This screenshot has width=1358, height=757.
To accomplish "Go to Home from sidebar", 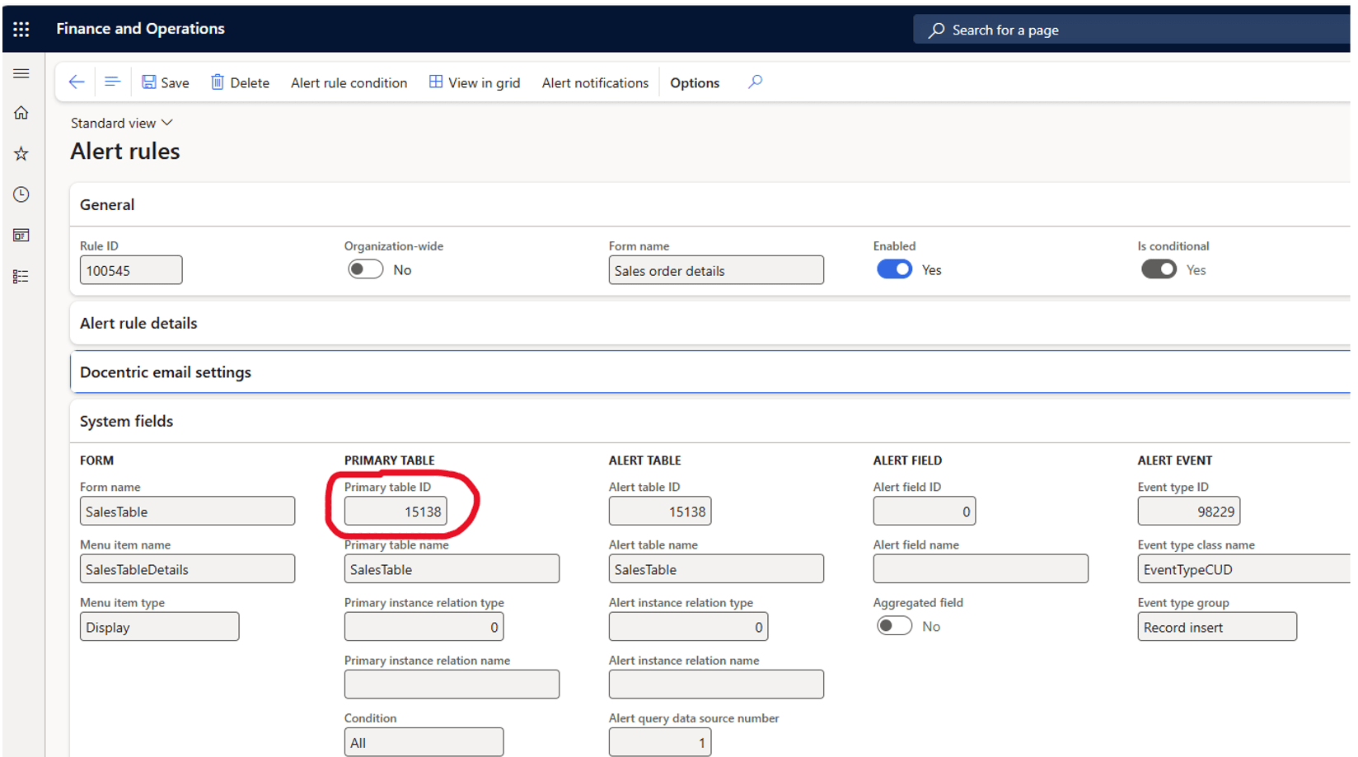I will [21, 113].
